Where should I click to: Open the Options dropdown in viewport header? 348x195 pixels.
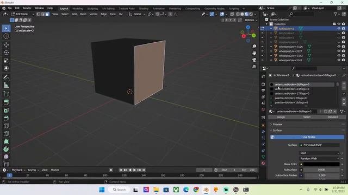point(251,20)
